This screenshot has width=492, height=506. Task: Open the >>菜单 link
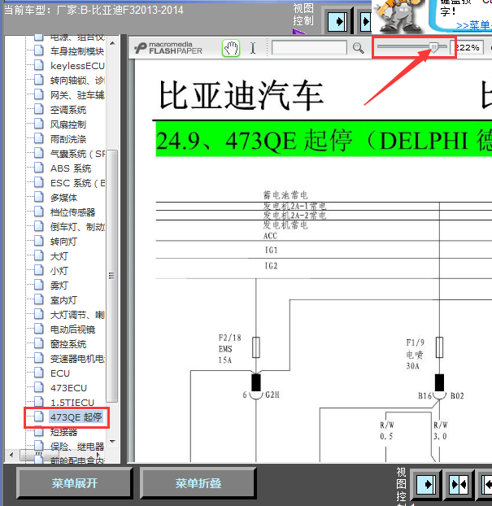[473, 25]
